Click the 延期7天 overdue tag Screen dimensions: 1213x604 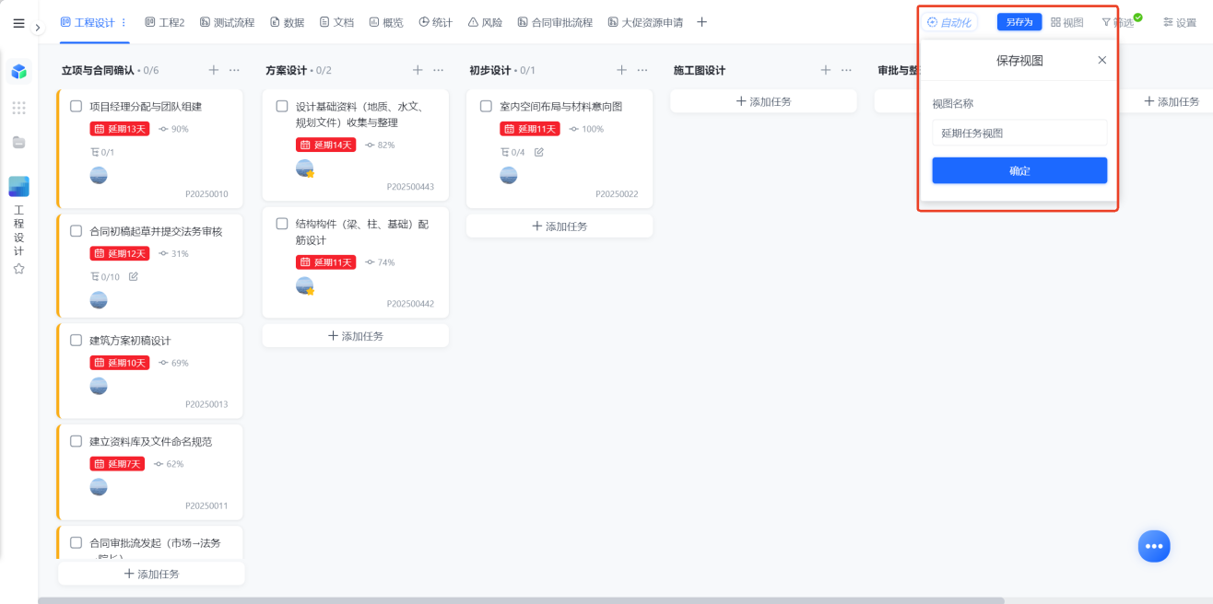116,464
